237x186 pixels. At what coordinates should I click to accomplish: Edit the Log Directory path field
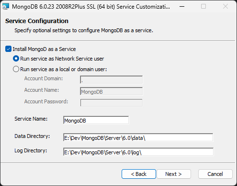(x=138, y=152)
